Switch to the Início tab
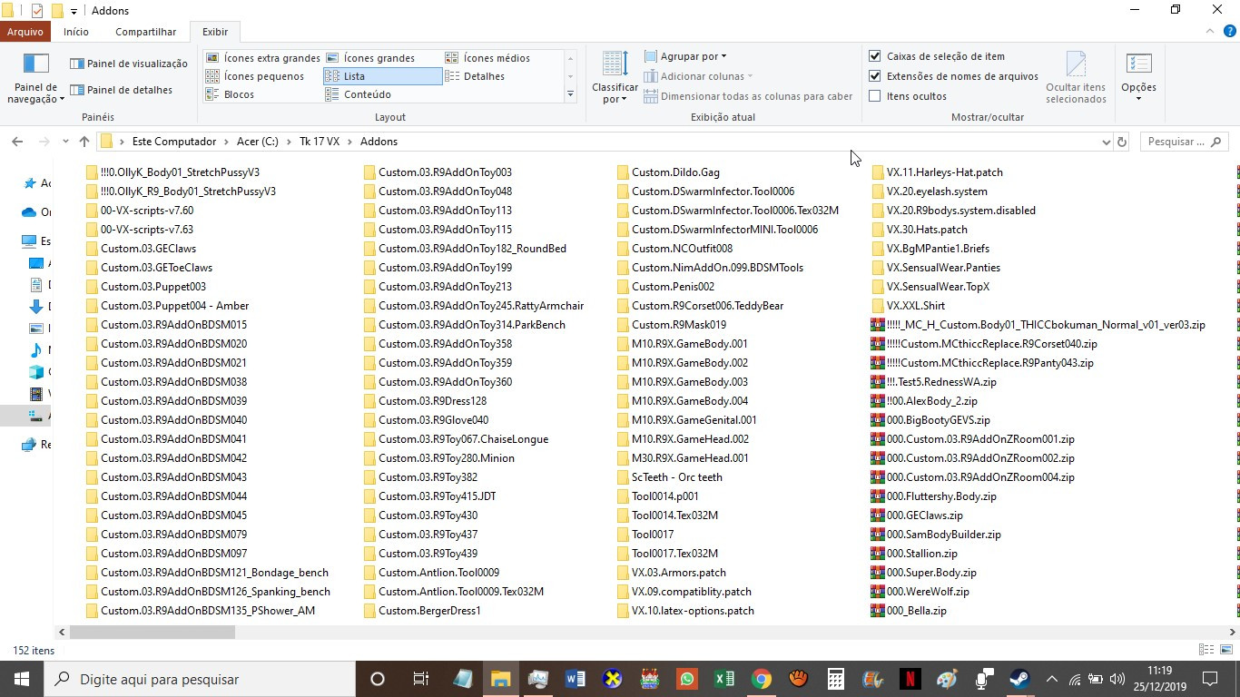The height and width of the screenshot is (697, 1240). pos(76,32)
